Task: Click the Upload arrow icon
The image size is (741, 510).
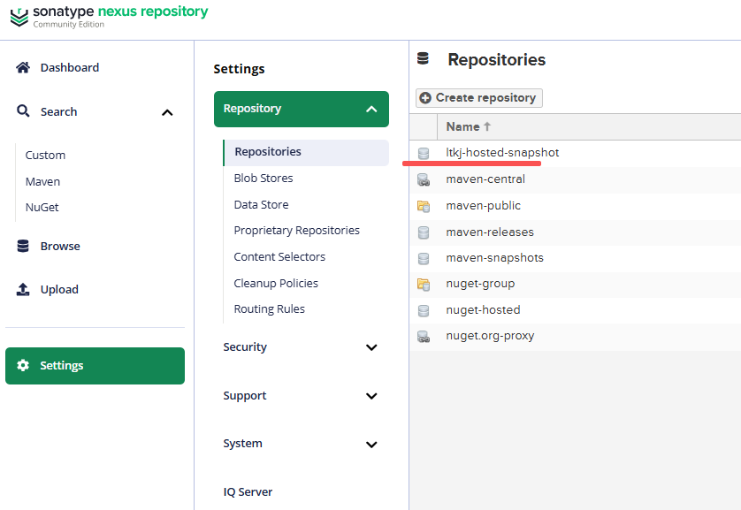Action: [23, 289]
